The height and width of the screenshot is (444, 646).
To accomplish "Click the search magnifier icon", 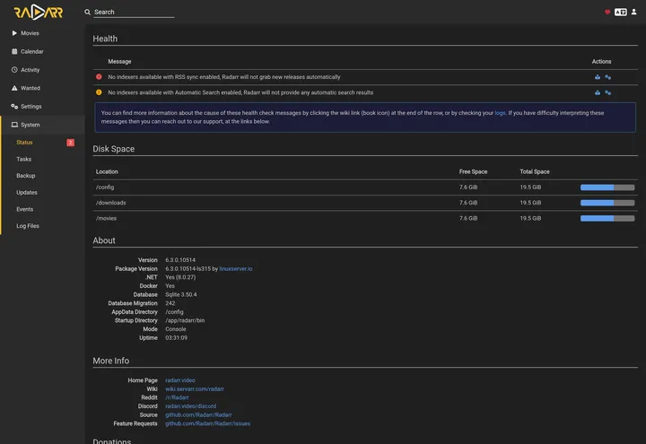I will click(87, 12).
